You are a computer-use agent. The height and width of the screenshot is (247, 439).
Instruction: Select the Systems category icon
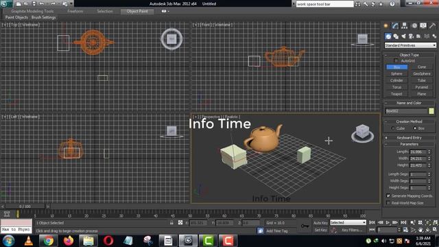[434, 36]
